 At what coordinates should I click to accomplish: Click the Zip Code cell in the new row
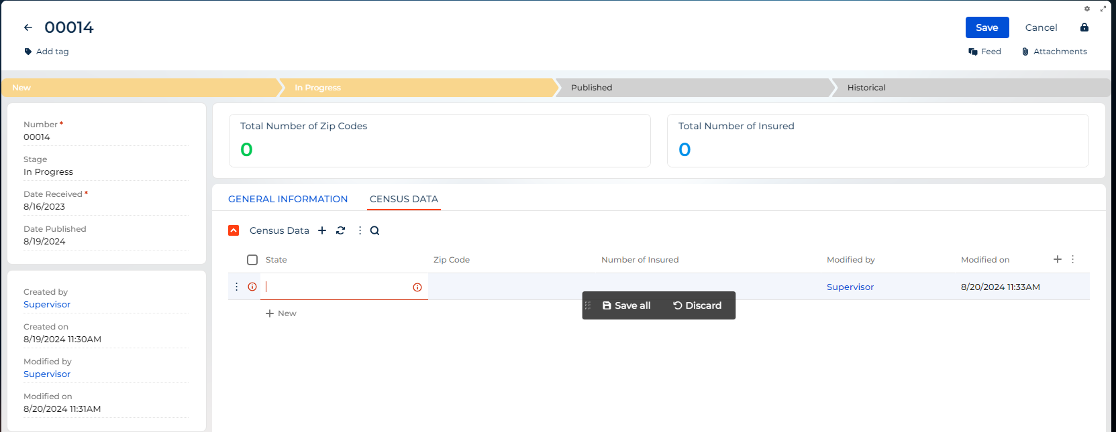[512, 287]
